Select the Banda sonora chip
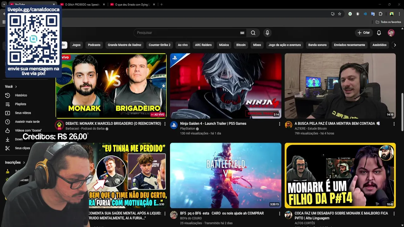 click(317, 45)
